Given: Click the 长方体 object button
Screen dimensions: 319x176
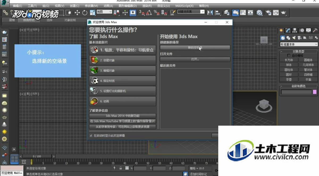Looking at the screenshot, I should pos(289,60).
